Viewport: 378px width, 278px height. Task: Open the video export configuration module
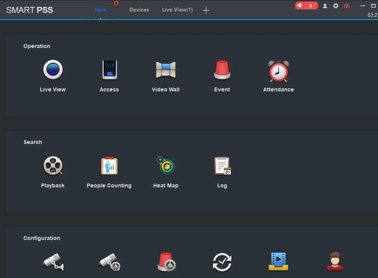278,262
